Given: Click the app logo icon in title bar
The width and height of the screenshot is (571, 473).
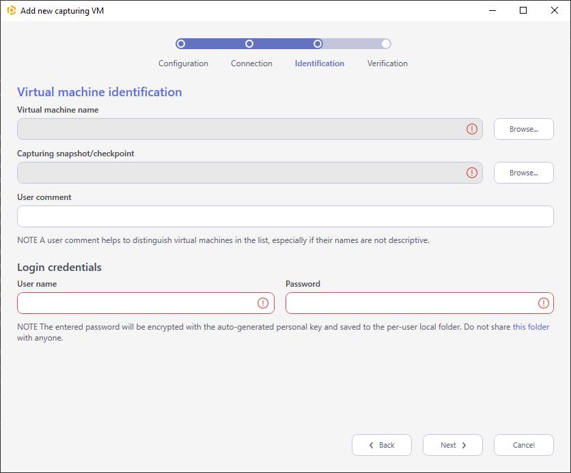Looking at the screenshot, I should (12, 10).
